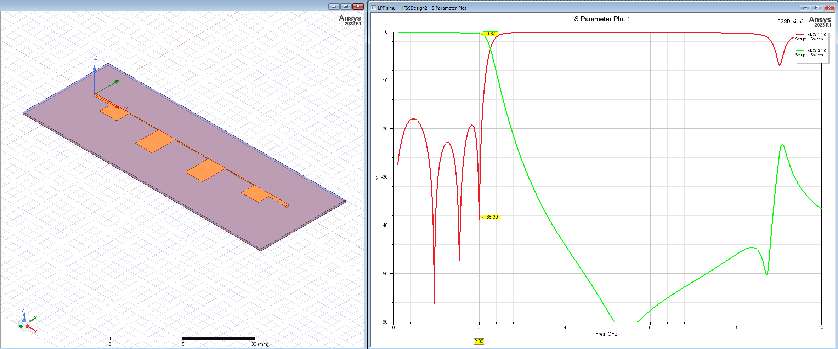
Task: Minimize the S Parameter Plot 1 window
Action: [805, 8]
